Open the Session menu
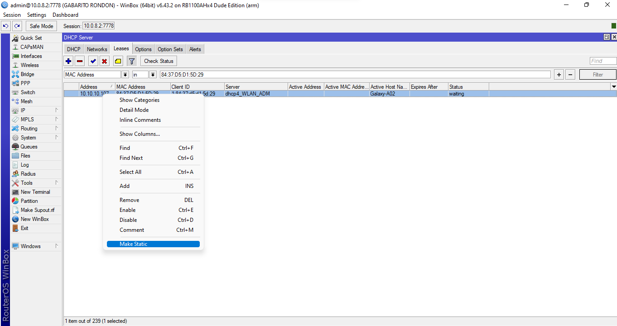The height and width of the screenshot is (326, 617). pyautogui.click(x=12, y=15)
